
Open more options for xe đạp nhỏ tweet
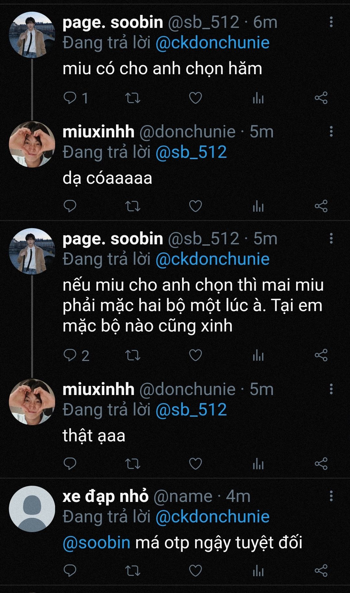[x=331, y=496]
